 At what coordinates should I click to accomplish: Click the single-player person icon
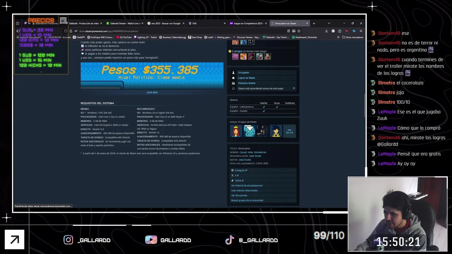click(x=233, y=73)
